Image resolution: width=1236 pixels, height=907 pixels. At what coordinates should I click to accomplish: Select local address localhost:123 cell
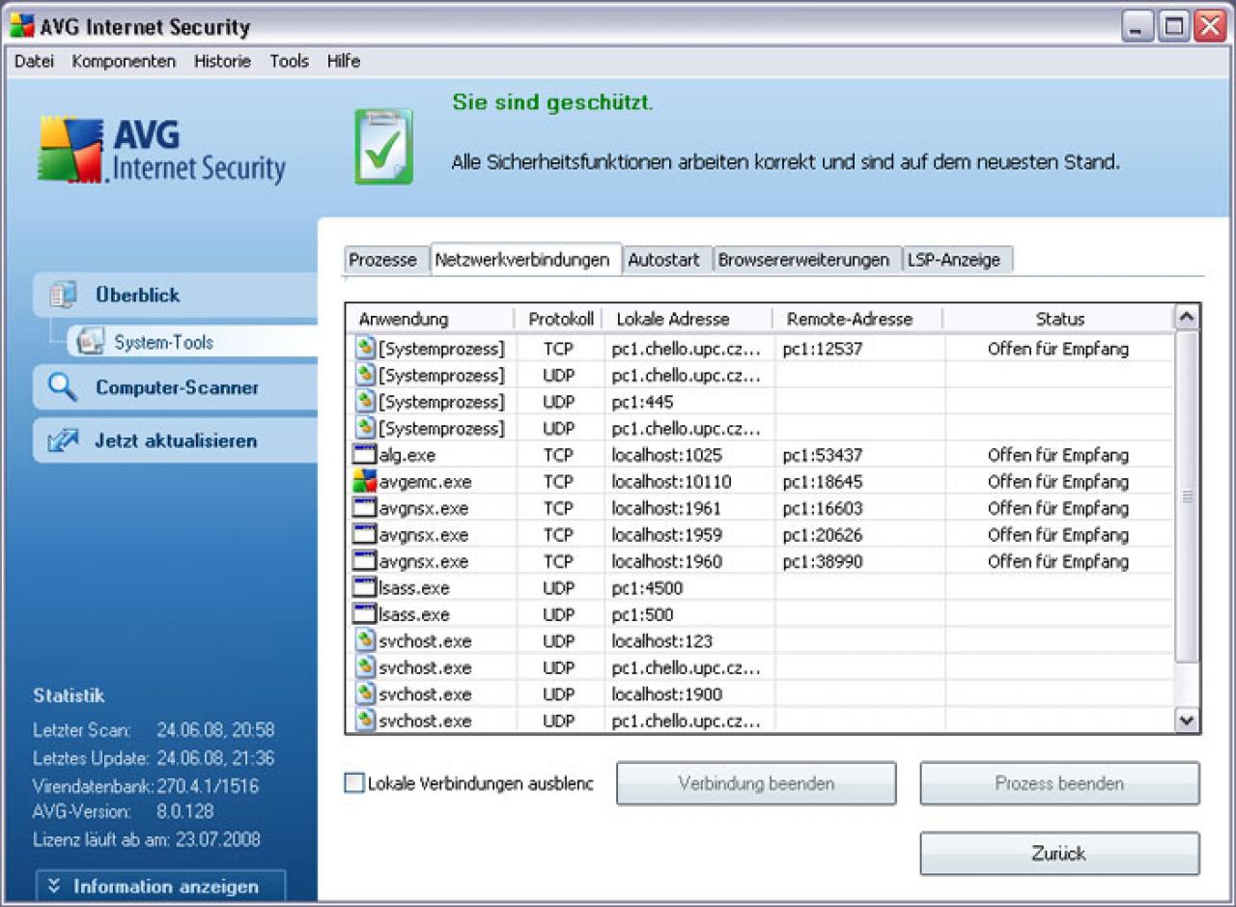(688, 640)
